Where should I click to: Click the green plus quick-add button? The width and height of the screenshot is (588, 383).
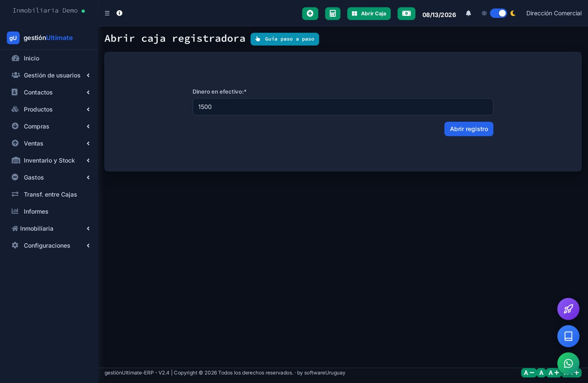pos(310,13)
